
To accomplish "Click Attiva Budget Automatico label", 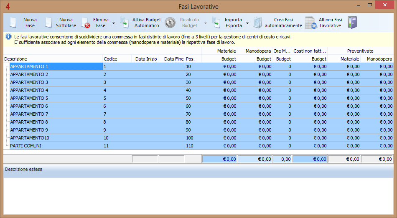I will tap(147, 23).
